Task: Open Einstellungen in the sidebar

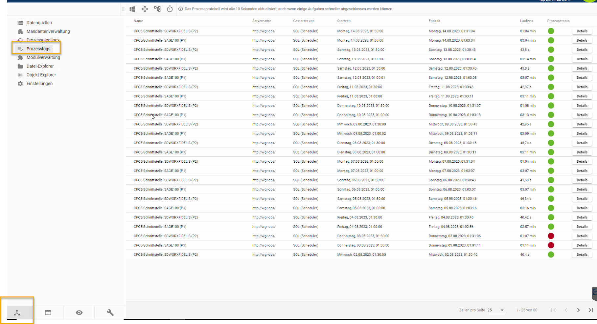Action: click(x=39, y=84)
